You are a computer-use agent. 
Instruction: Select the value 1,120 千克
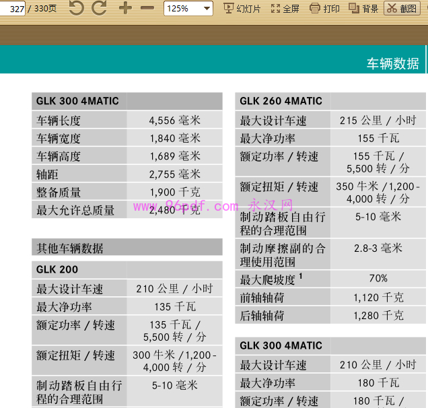click(378, 298)
